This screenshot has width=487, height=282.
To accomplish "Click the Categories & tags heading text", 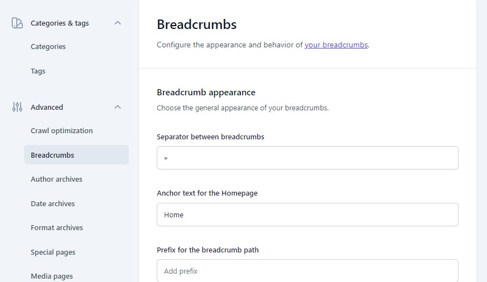I will (60, 23).
